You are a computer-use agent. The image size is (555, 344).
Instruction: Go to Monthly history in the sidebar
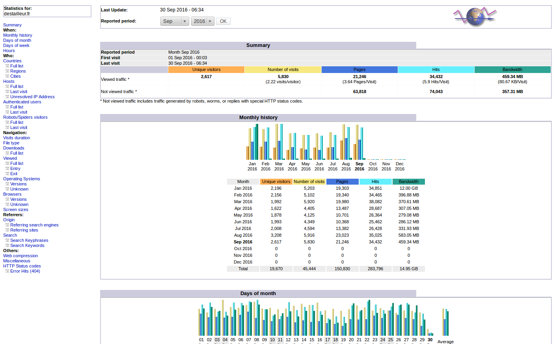coord(18,36)
